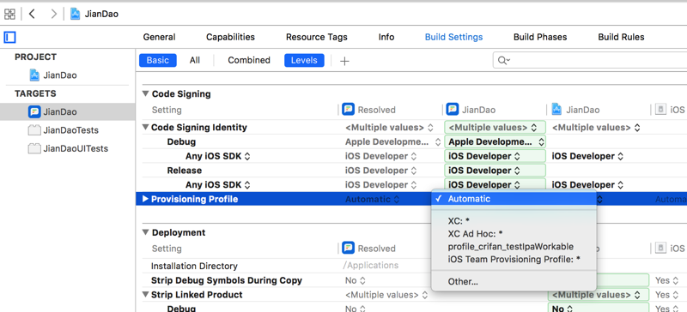Viewport: 687px width, 312px height.
Task: Select the JianDaoTests target folder icon
Action: pos(34,130)
